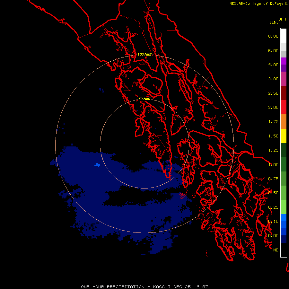Pick the bright red 2.00 legend swatch

pos(284,107)
